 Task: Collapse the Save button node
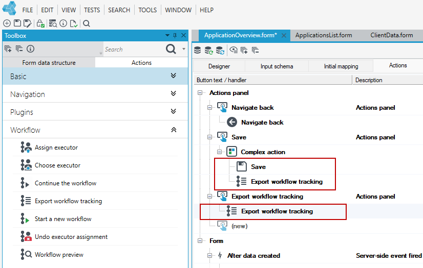coord(209,137)
